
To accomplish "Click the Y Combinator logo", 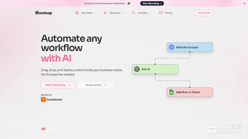I will (43, 99).
